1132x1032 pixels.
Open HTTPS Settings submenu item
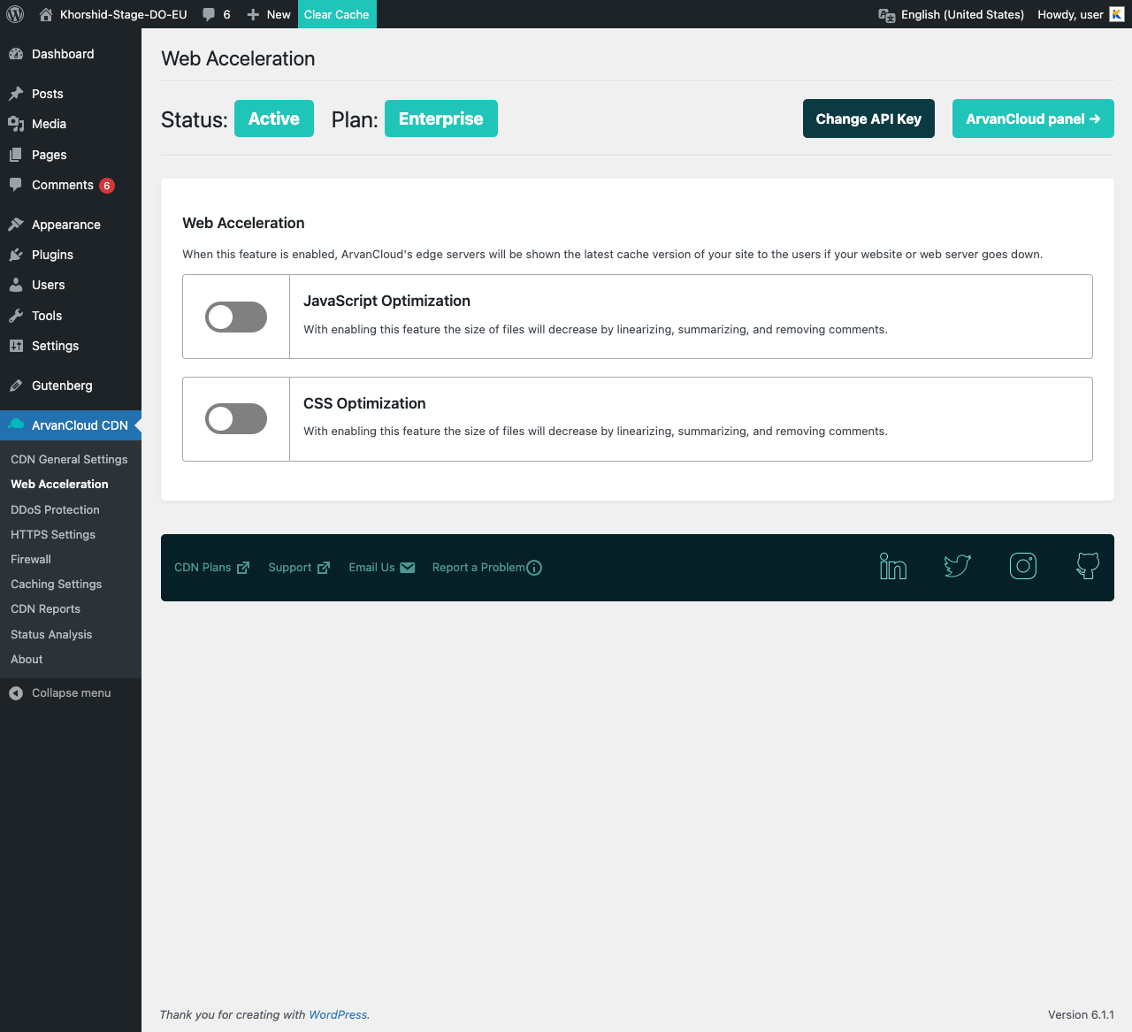pyautogui.click(x=53, y=535)
